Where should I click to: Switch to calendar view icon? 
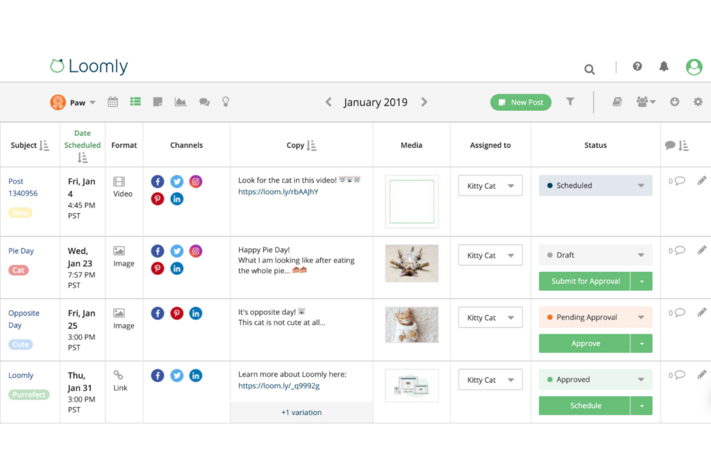[113, 102]
